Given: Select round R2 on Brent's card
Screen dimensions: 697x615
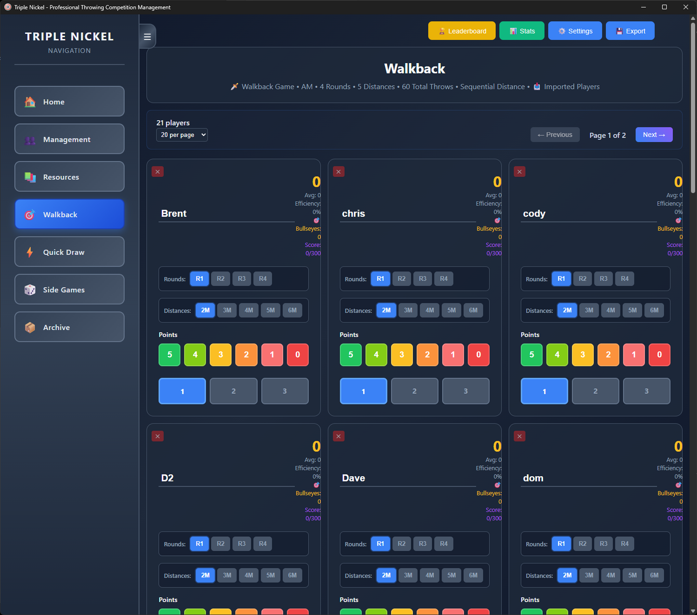Looking at the screenshot, I should (220, 279).
